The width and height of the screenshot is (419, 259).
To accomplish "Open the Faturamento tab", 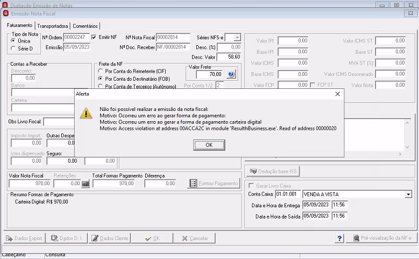I will [19, 25].
